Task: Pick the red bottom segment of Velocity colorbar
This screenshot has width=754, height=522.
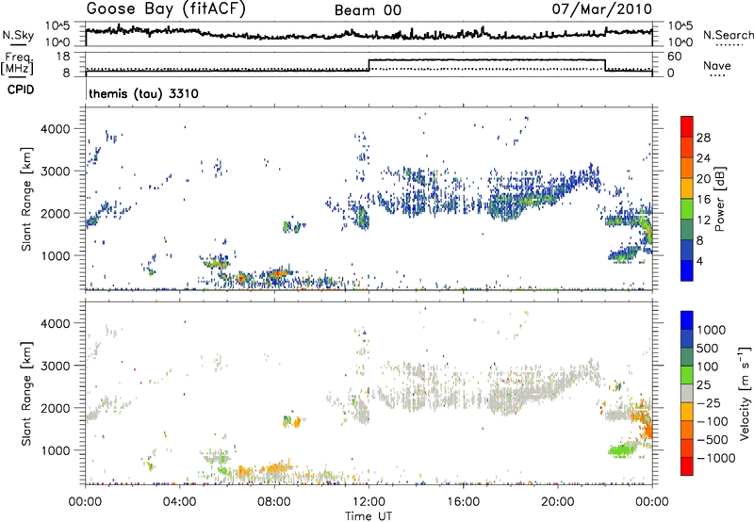Action: coord(687,466)
